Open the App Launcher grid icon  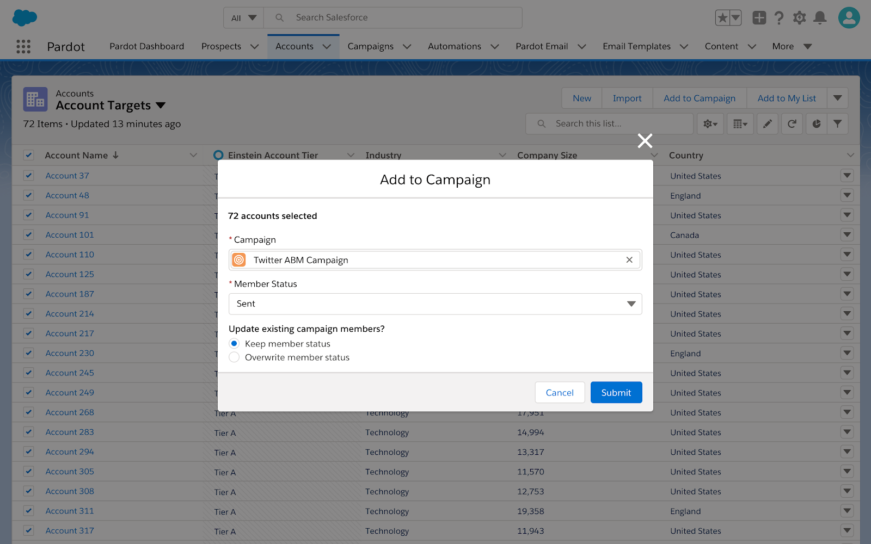click(x=23, y=47)
